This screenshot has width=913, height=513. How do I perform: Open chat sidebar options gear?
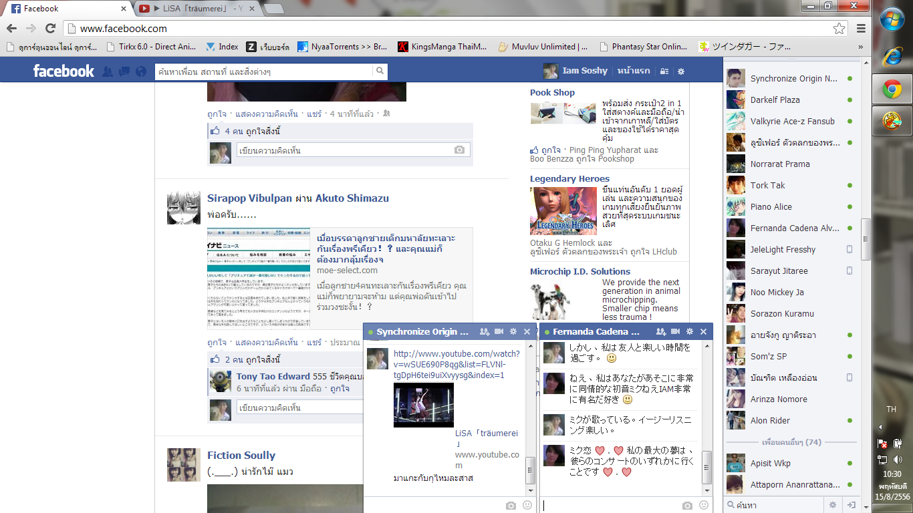[833, 505]
